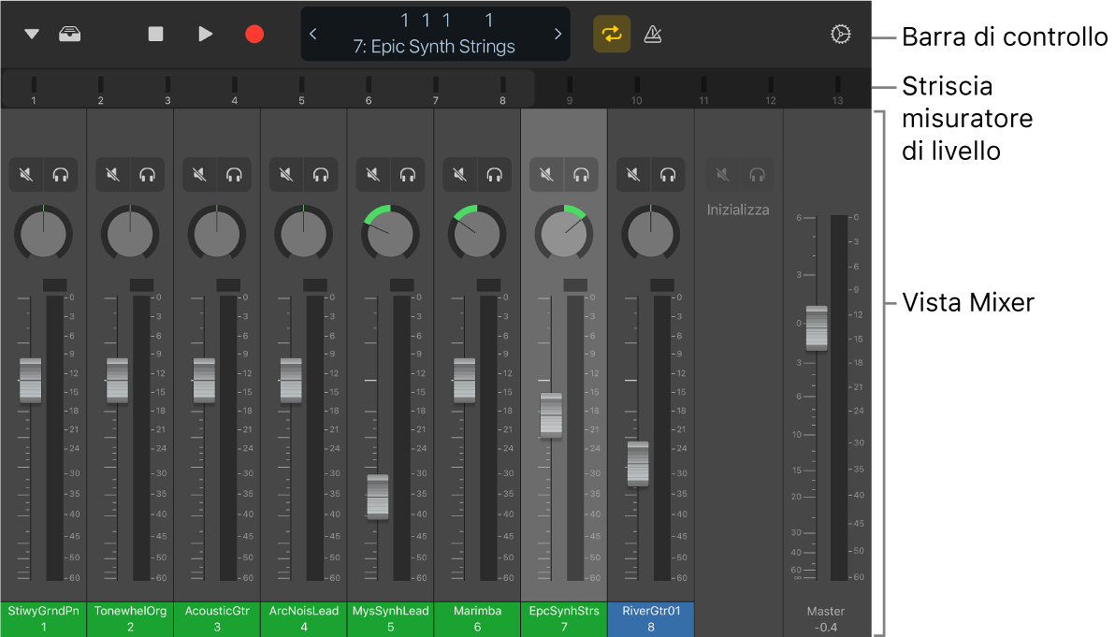Open the view dropdown triangle menu
The height and width of the screenshot is (637, 1115).
(31, 34)
